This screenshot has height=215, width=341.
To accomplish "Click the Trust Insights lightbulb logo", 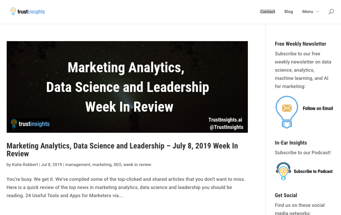I will tap(13, 11).
